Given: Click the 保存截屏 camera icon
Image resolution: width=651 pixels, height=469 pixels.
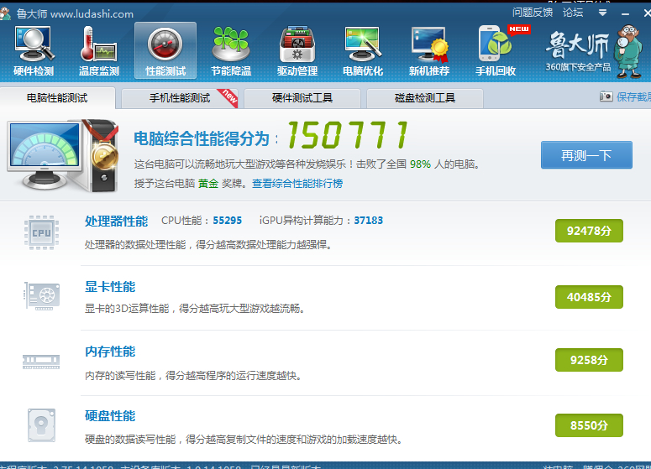Looking at the screenshot, I should [x=606, y=96].
